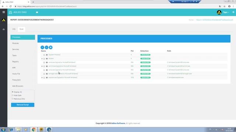Image resolution: width=236 pixels, height=132 pixels.
Task: Click the first blue circle button above the Name column
Action: coord(42,47)
